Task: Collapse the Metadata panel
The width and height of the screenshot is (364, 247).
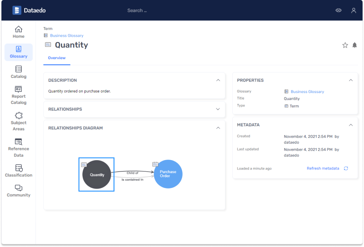Action: point(351,125)
